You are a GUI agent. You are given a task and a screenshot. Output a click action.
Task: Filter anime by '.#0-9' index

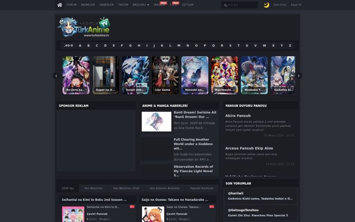[x=69, y=45]
